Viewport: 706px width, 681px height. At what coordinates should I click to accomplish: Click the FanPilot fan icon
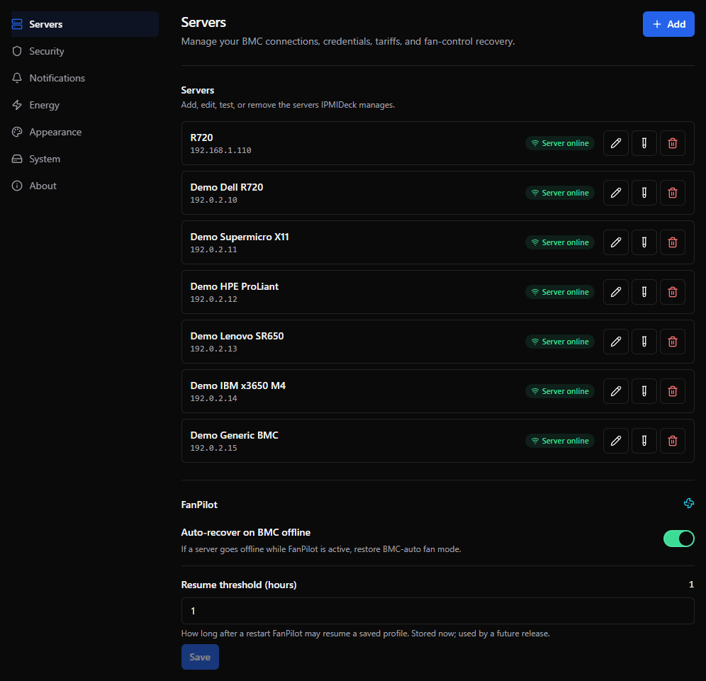[688, 503]
